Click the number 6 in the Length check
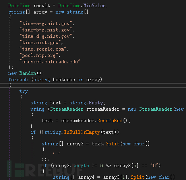186x180 pixels. click(x=101, y=166)
